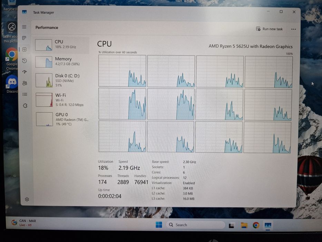Click the CPU mini graph thumbnail
The height and width of the screenshot is (242, 322).
[x=43, y=45]
